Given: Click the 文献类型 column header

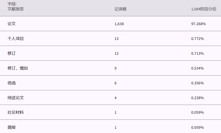Looking at the screenshot, I should (16, 9).
